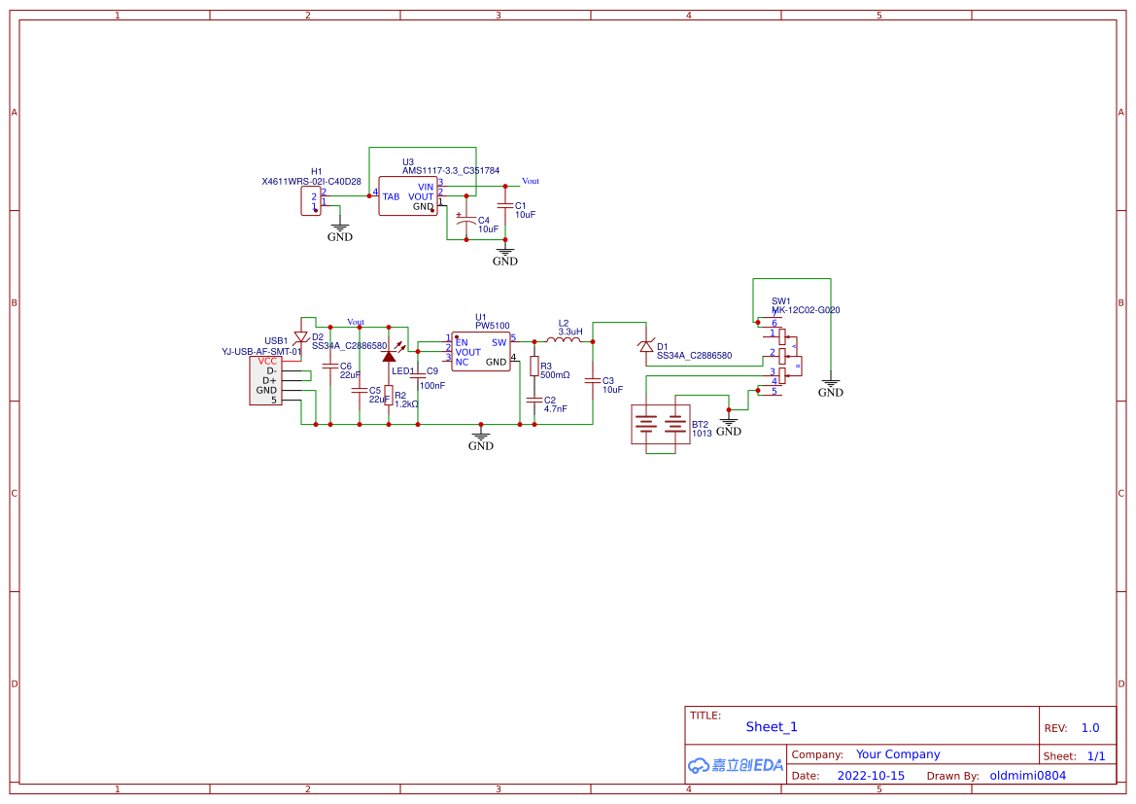This screenshot has width=1136, height=804.
Task: Click the NC pin label on U1
Action: click(x=463, y=362)
